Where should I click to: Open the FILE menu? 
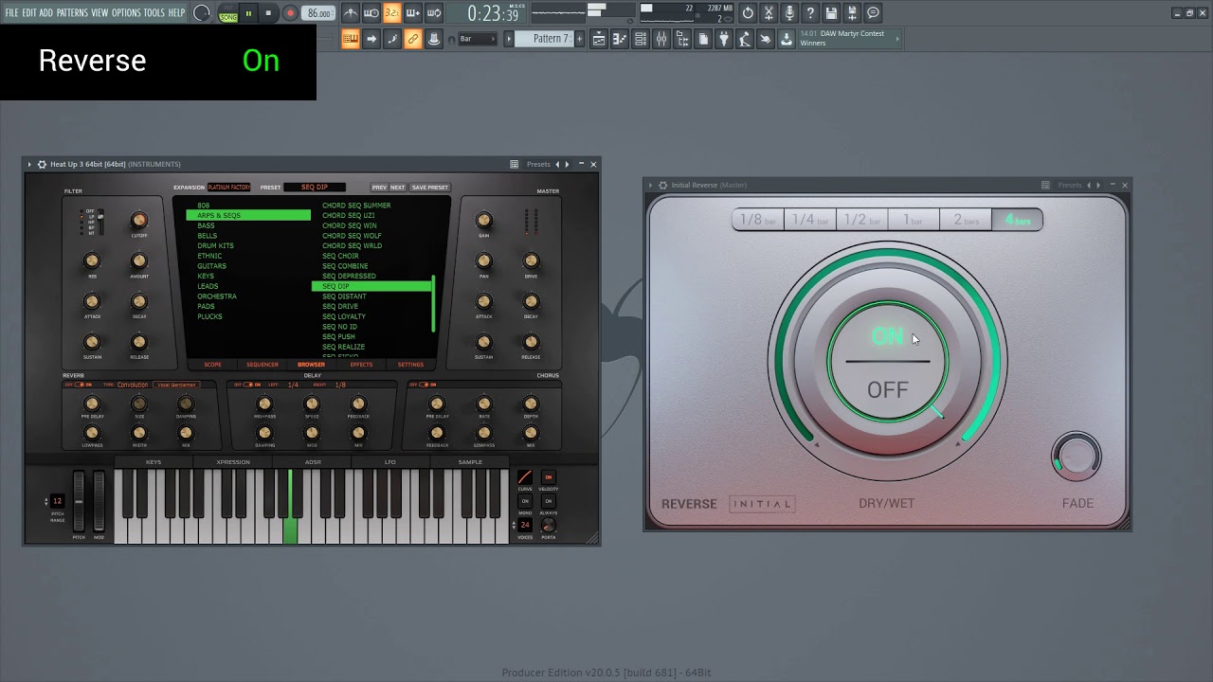tap(11, 13)
